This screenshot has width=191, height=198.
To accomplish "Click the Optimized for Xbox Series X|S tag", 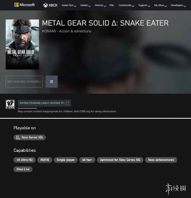I will (120, 160).
